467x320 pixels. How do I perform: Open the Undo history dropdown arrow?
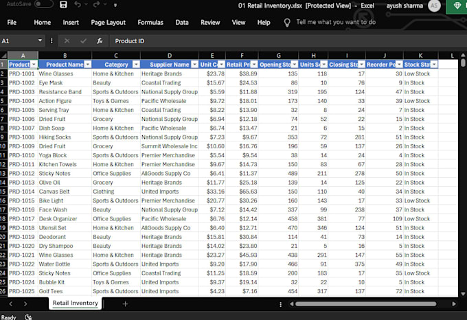(x=87, y=5)
